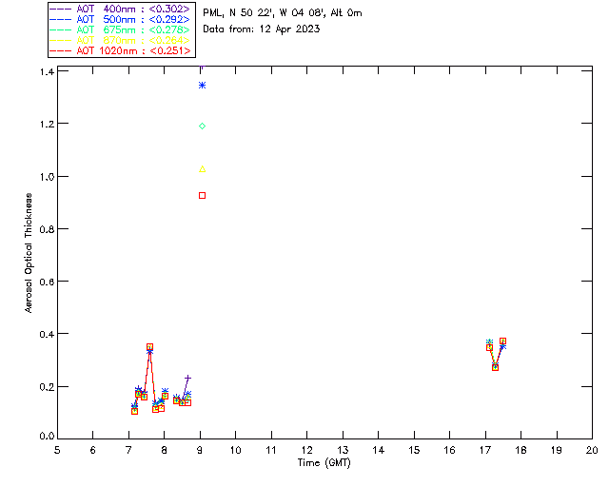Click the purple plus marker near 0.23
Image resolution: width=609 pixels, height=487 pixels.
click(x=187, y=378)
